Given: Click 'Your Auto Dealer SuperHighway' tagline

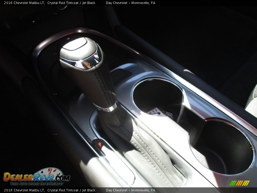Looking at the screenshot, I should click(37, 184).
